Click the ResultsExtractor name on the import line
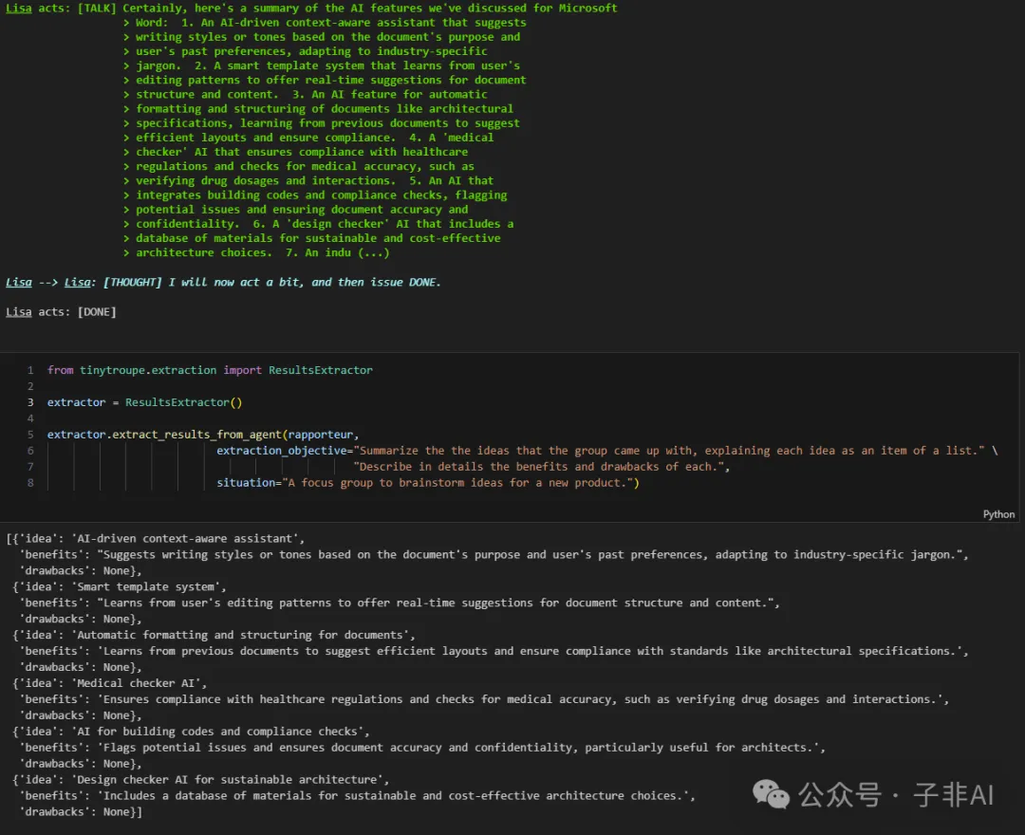The width and height of the screenshot is (1025, 835). click(321, 370)
